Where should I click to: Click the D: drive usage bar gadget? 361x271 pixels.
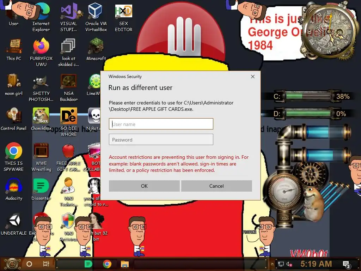click(308, 113)
